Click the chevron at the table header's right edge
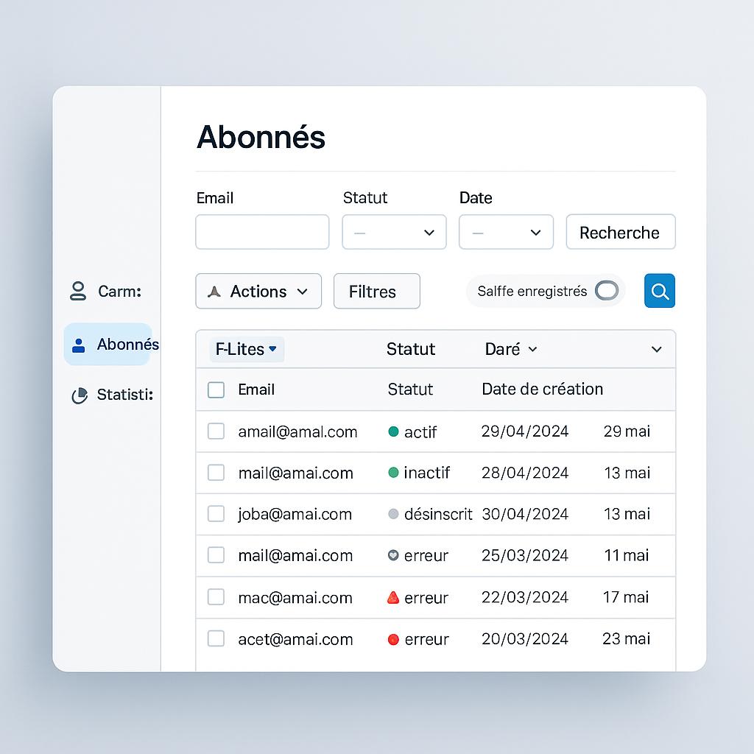This screenshot has height=754, width=754. (656, 349)
